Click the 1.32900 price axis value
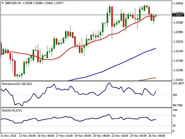 [178, 32]
